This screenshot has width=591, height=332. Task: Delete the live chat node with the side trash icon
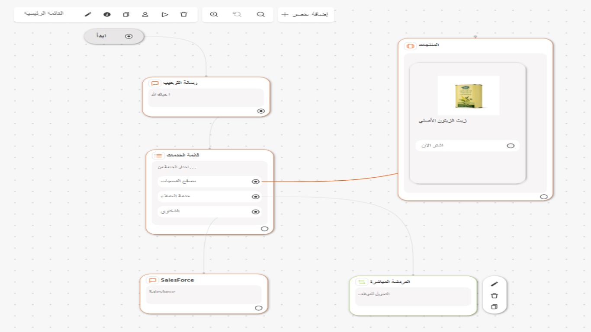click(494, 296)
